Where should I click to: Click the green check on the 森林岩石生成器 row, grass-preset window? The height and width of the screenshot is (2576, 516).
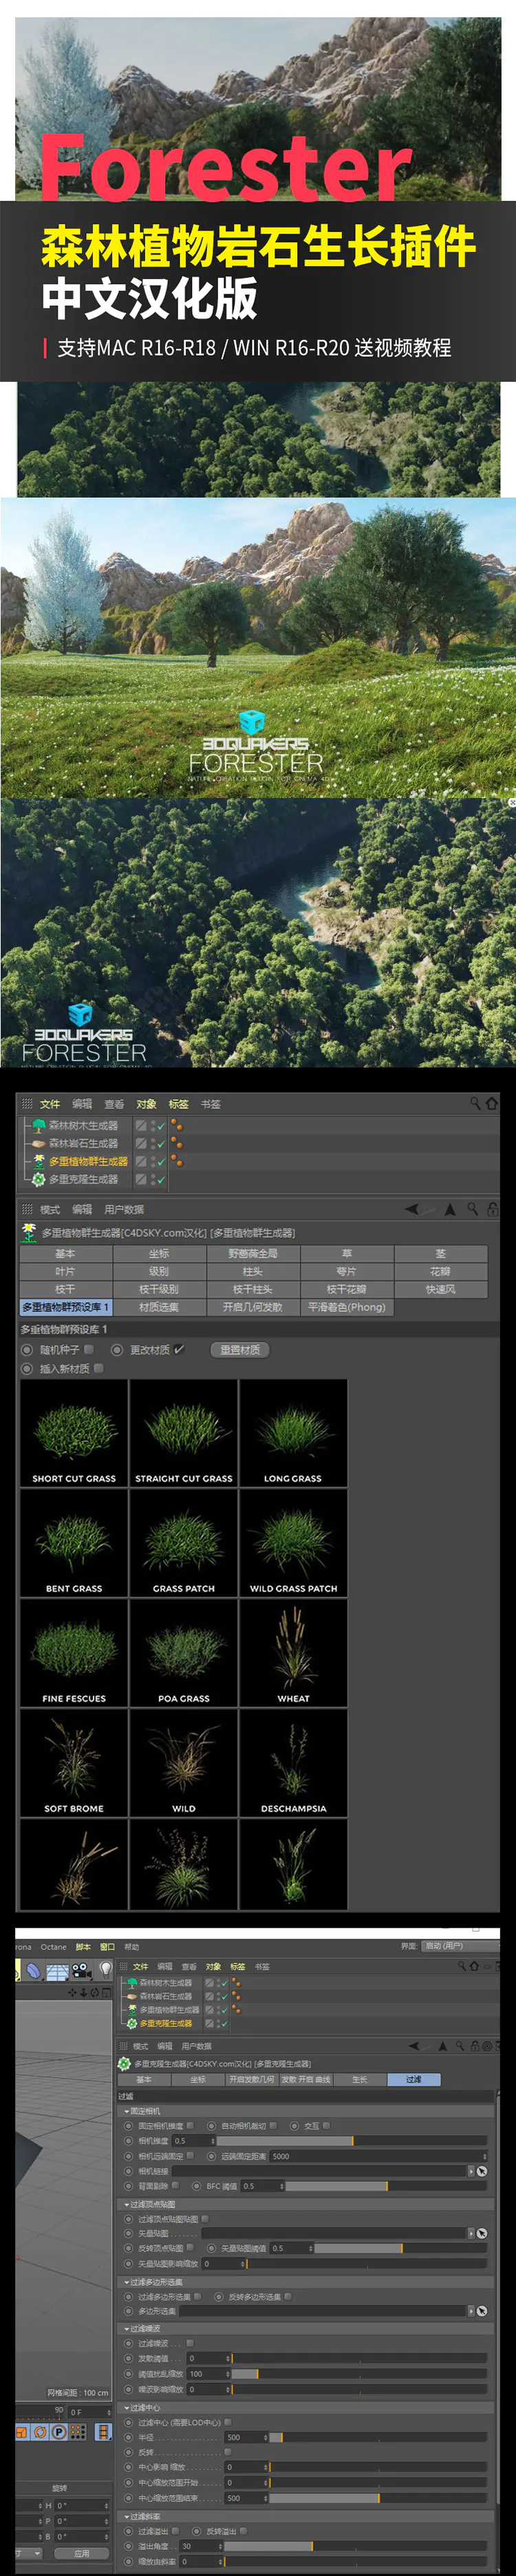tap(161, 1143)
